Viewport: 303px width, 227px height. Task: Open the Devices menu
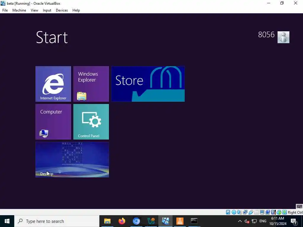[62, 10]
